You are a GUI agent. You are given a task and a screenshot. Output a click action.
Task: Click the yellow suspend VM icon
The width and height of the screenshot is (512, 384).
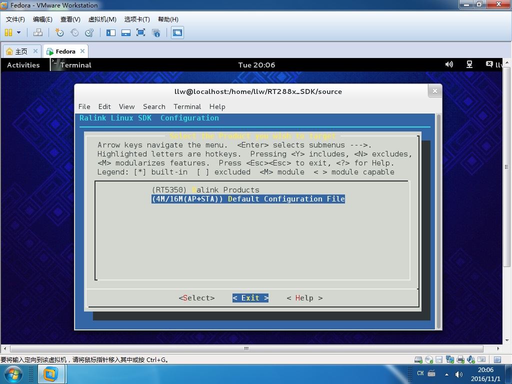(8, 32)
